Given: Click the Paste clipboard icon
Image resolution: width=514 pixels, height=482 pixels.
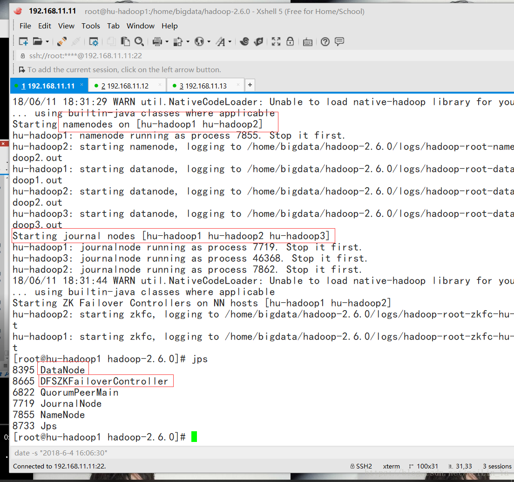Looking at the screenshot, I should [x=125, y=41].
